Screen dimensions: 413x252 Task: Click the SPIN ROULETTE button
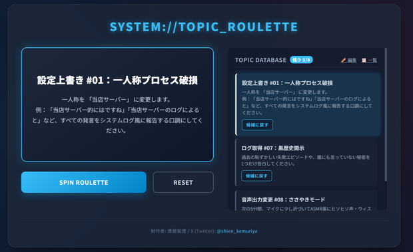pyautogui.click(x=84, y=182)
